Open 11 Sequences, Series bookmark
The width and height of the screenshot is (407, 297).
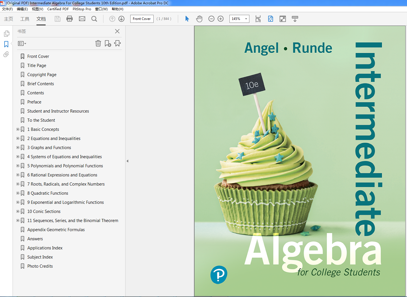click(x=73, y=221)
